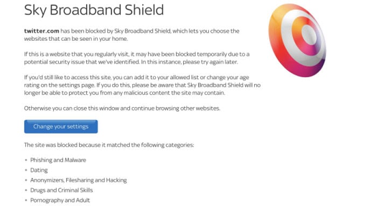The width and height of the screenshot is (377, 206).
Task: Click the text 'The site was blocked because'
Action: pyautogui.click(x=61, y=145)
